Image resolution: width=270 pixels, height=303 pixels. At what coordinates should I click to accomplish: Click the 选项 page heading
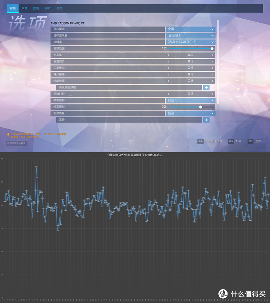[x=28, y=23]
